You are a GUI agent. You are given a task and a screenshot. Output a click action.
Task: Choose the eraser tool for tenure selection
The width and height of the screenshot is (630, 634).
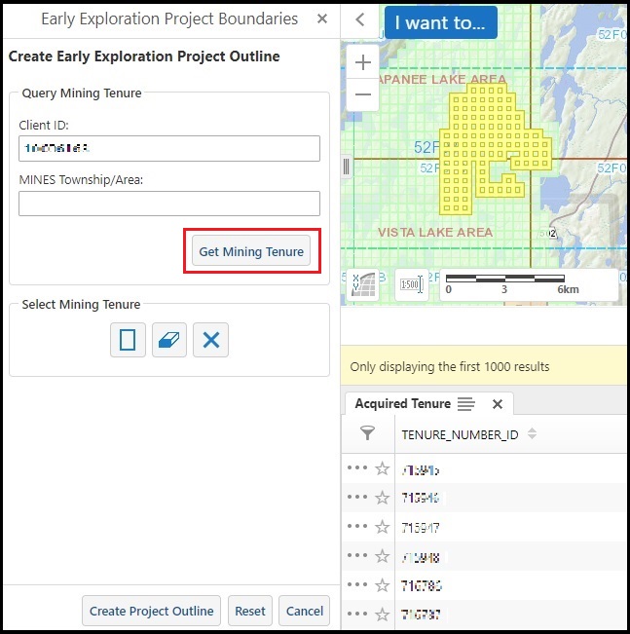click(x=169, y=340)
